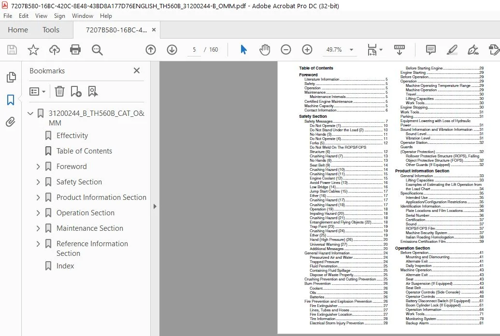Add a comment sticky note
The image size is (500, 336).
pyautogui.click(x=430, y=50)
